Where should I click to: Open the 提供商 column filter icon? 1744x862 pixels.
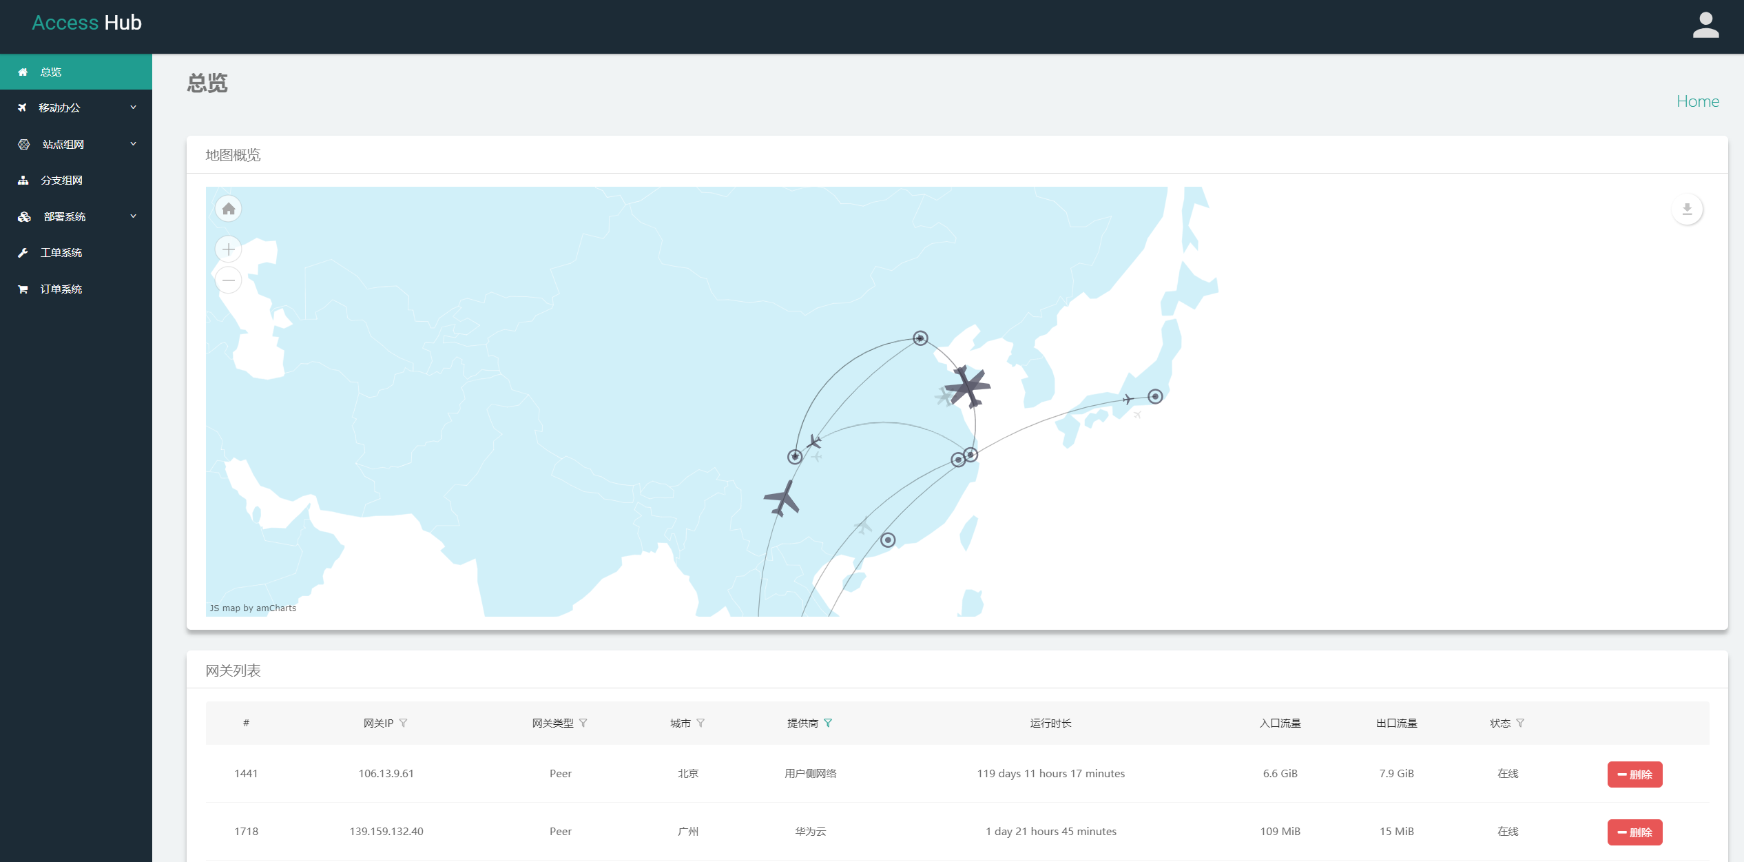pyautogui.click(x=828, y=723)
